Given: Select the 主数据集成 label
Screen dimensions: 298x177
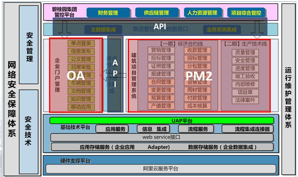Looking at the screenshot, I should [x=103, y=30].
